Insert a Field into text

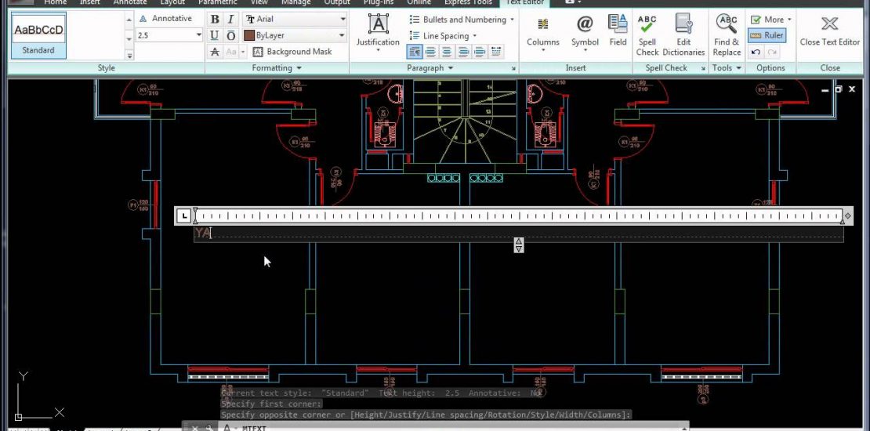tap(618, 31)
